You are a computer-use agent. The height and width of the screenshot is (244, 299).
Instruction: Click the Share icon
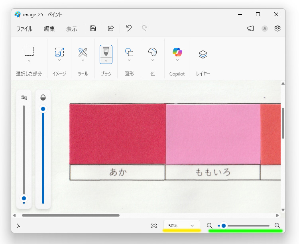(111, 28)
